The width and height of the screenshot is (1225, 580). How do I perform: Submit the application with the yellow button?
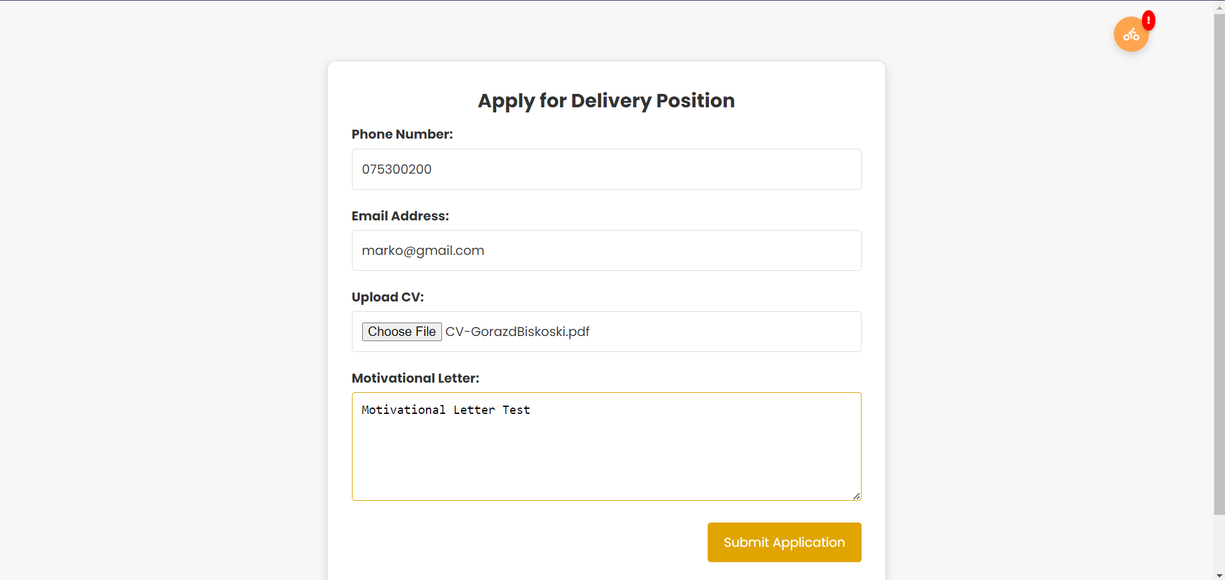click(x=784, y=542)
